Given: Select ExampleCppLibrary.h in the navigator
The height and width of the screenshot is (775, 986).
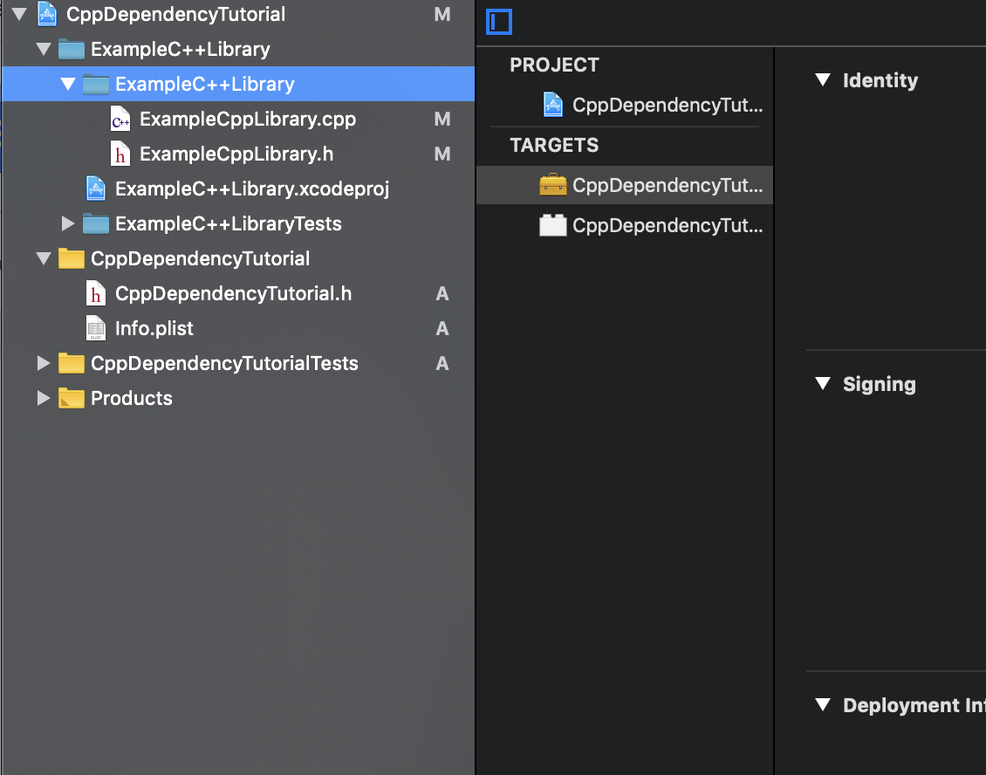Looking at the screenshot, I should tap(236, 154).
